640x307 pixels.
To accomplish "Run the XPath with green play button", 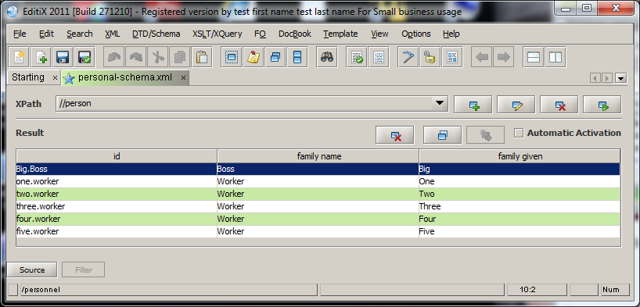I will (x=602, y=105).
